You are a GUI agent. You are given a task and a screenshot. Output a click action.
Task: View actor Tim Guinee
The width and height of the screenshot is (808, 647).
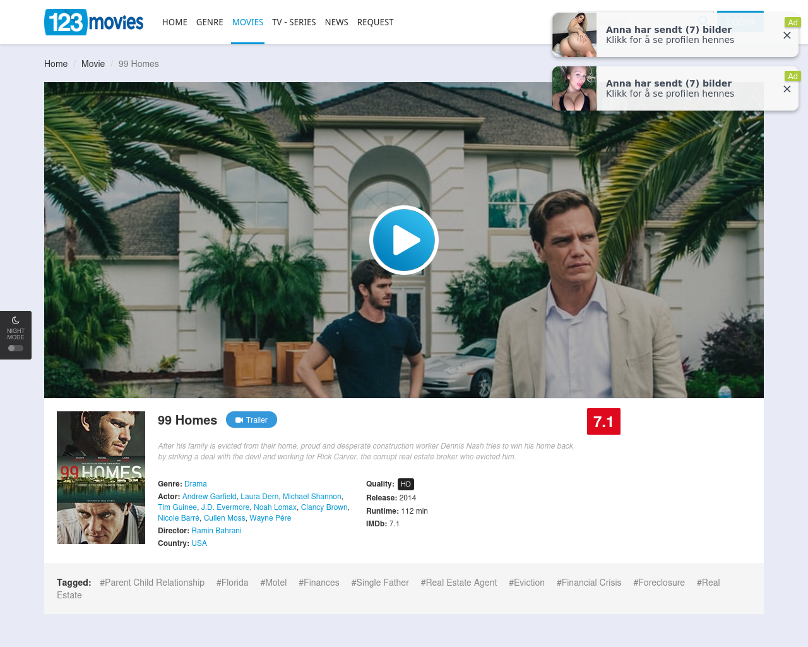(177, 507)
